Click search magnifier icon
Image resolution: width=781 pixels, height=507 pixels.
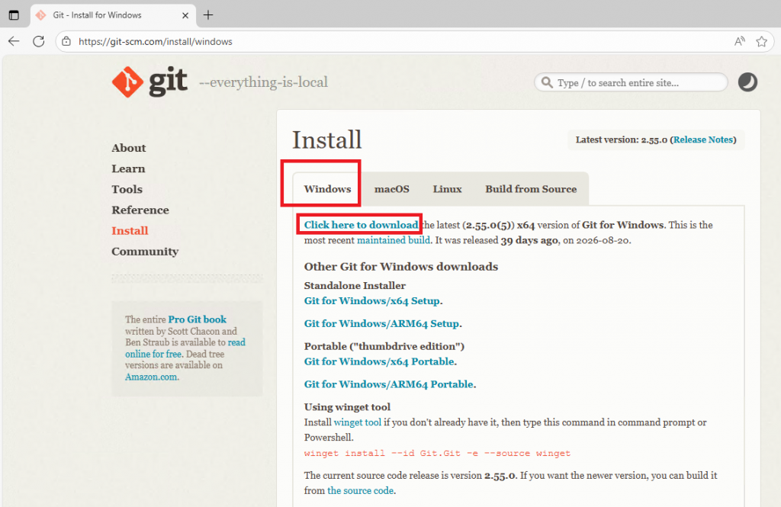(x=547, y=82)
